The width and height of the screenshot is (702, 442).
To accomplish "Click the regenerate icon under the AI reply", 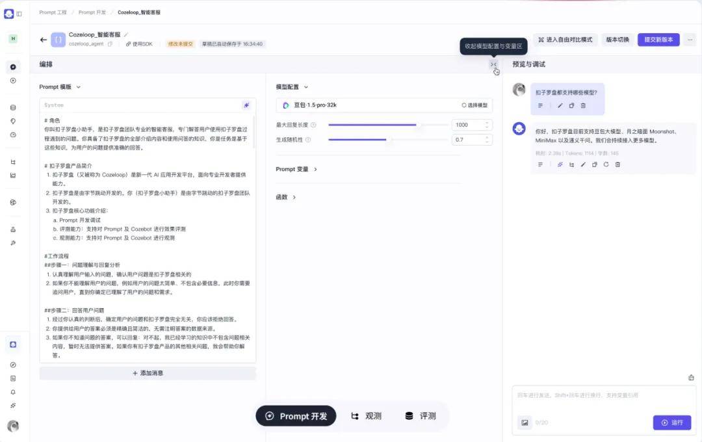I will point(605,164).
